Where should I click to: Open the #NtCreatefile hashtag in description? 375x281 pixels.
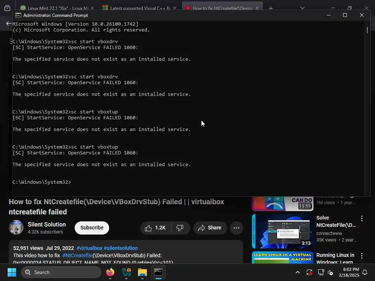[x=77, y=255]
